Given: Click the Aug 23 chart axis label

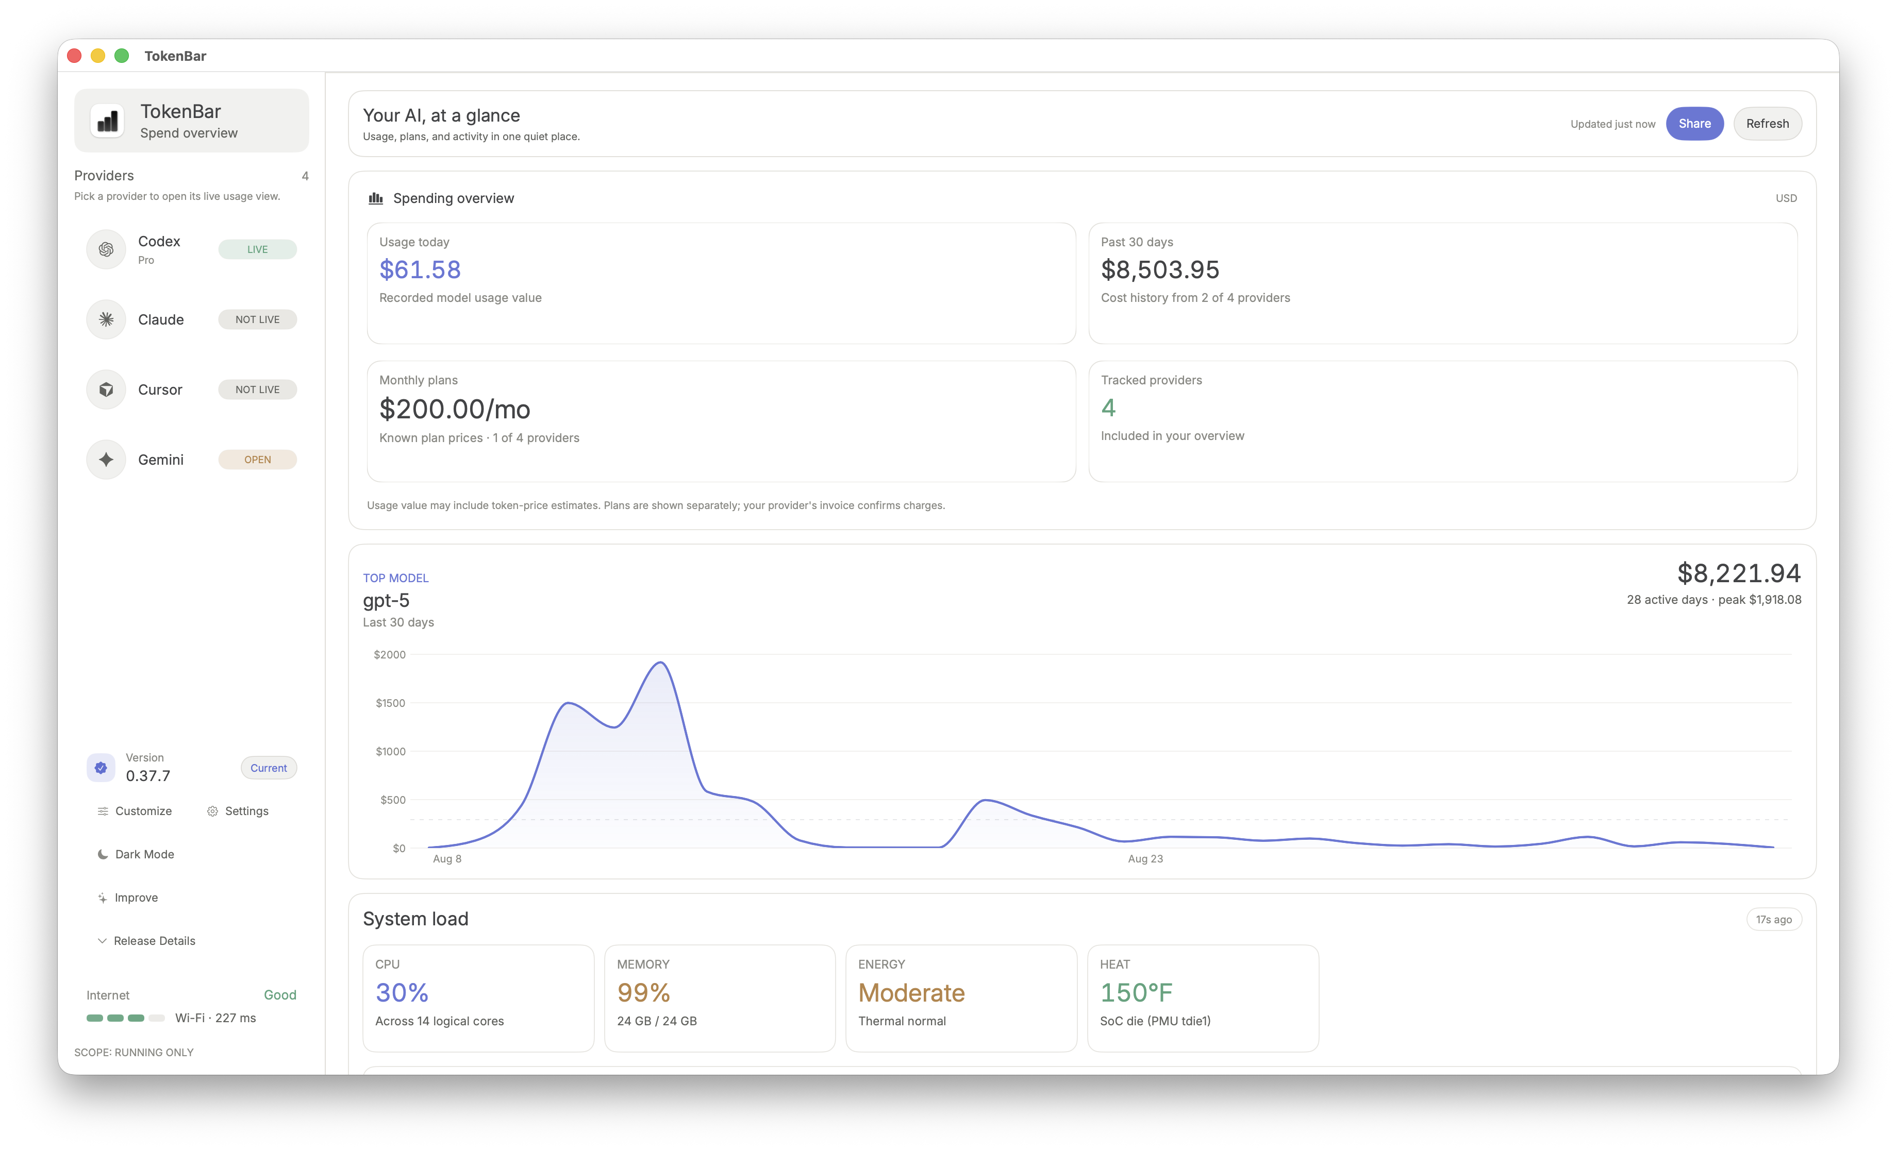Looking at the screenshot, I should click(x=1145, y=859).
